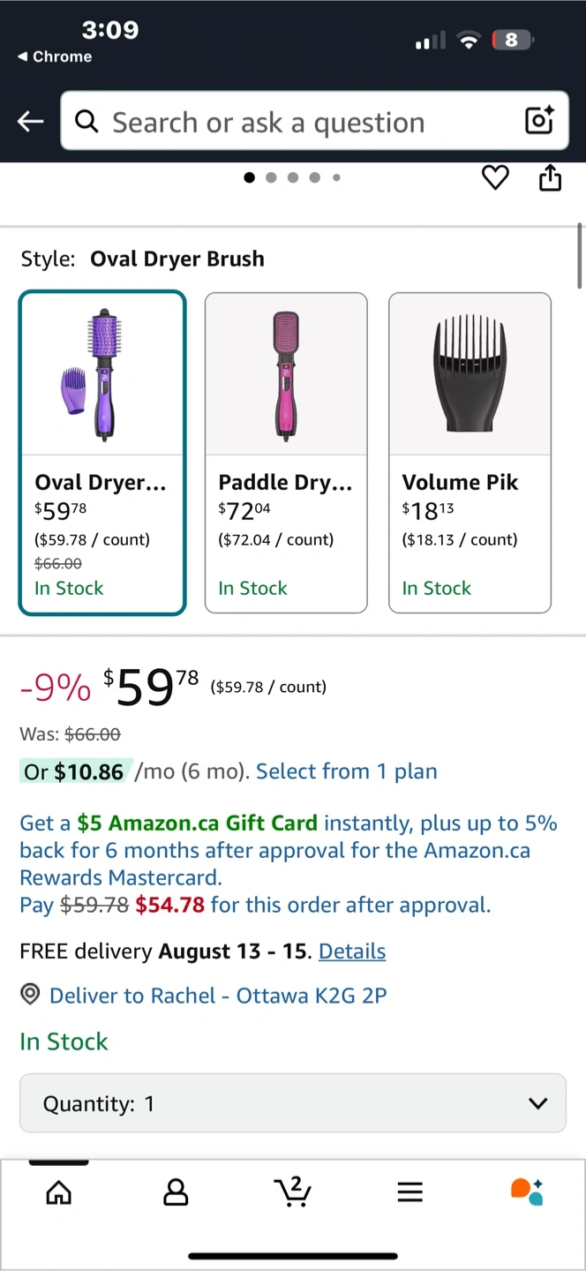Select Oval Dryer Brush style option
This screenshot has height=1271, width=586.
pos(102,452)
